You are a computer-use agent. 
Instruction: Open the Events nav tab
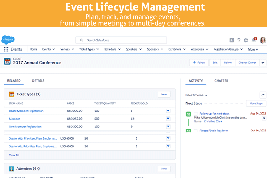46,49
